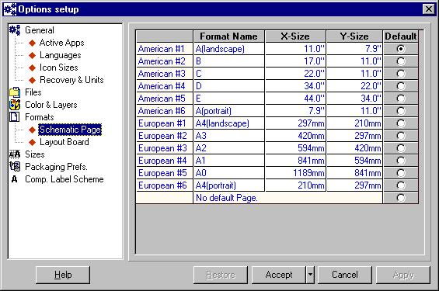Click the Default column header
Viewport: 439px width, 291px height.
click(x=401, y=36)
